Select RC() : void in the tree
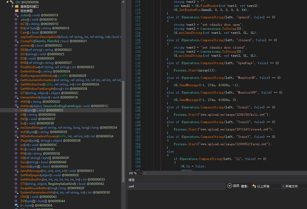The image size is (307, 209). tap(37, 149)
